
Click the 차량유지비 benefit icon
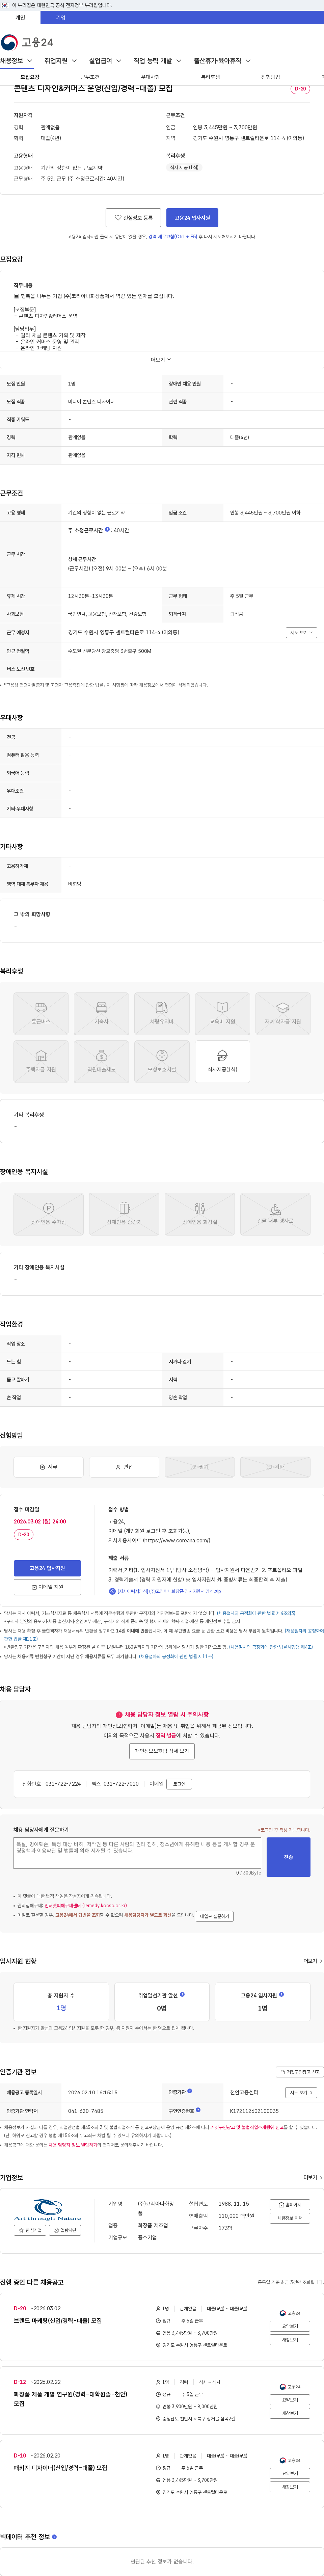[162, 1013]
